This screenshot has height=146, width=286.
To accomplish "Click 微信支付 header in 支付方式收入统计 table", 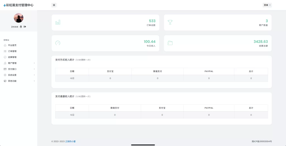I will pos(158,71).
